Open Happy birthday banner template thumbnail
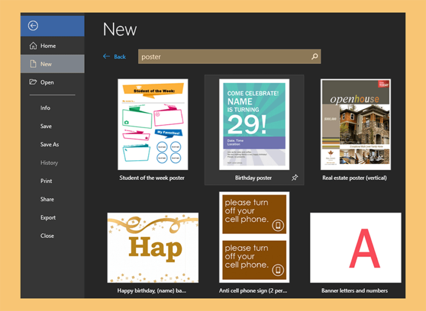 coord(153,248)
